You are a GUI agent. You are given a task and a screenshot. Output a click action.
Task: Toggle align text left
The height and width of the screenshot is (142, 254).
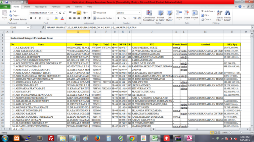70,18
